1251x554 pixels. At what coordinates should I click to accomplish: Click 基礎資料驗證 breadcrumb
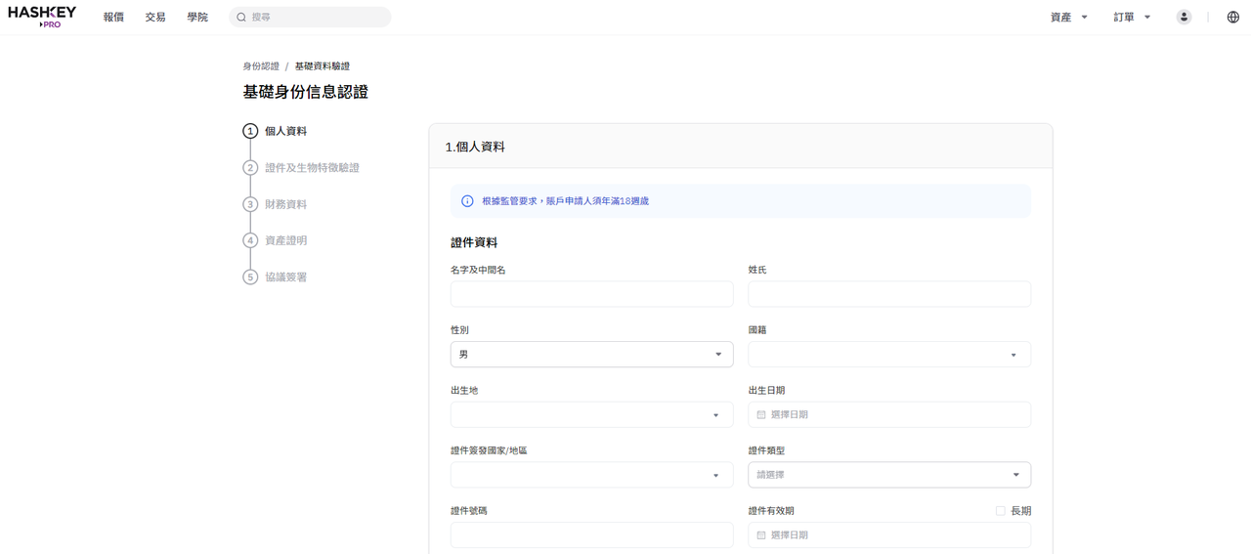[x=323, y=66]
